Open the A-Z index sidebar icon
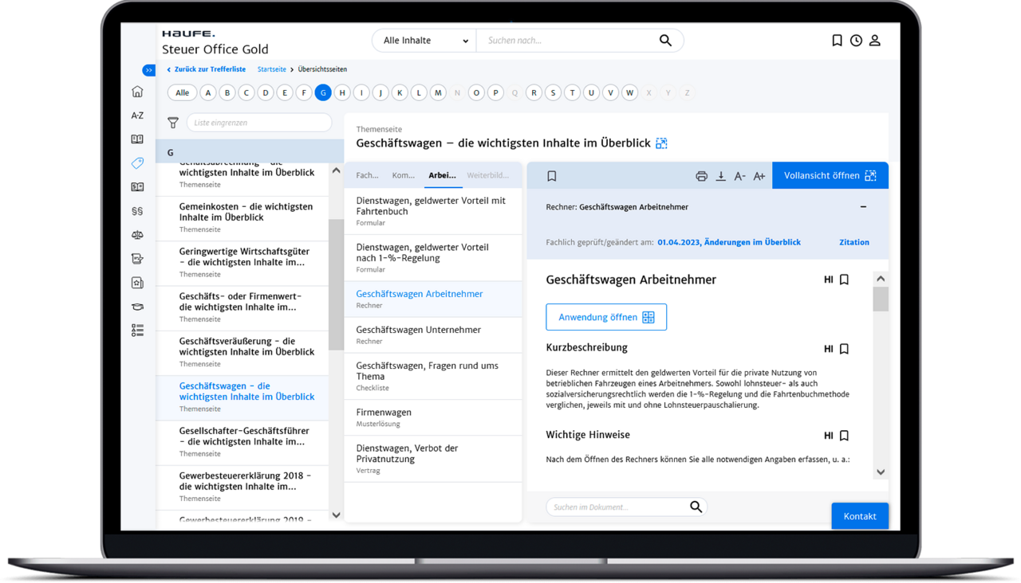The height and width of the screenshot is (583, 1021). click(x=137, y=115)
